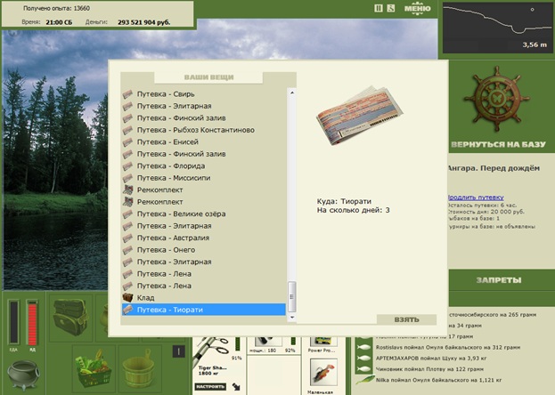Open the backpack inventory icon
This screenshot has height=395, width=555.
70,317
